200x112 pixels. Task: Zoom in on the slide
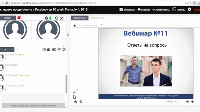click(x=76, y=102)
